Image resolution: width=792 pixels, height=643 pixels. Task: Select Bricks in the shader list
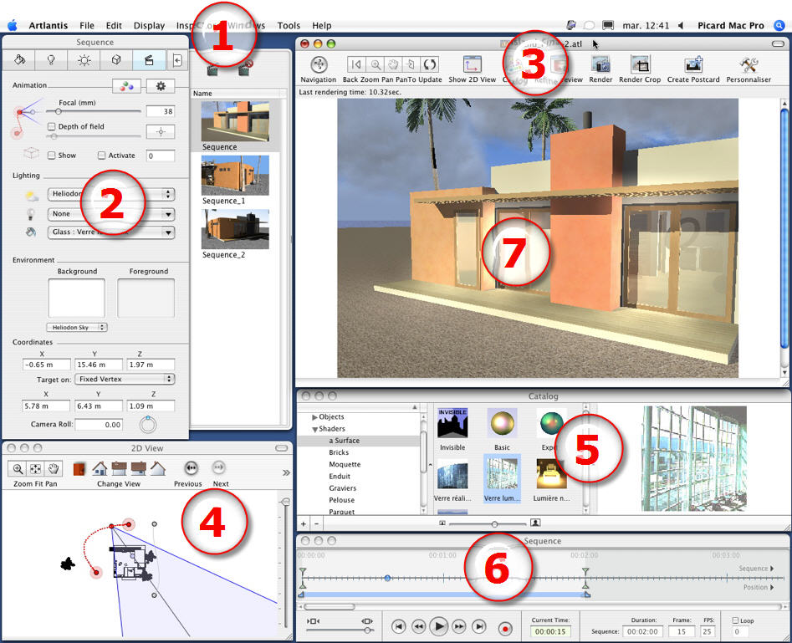339,452
